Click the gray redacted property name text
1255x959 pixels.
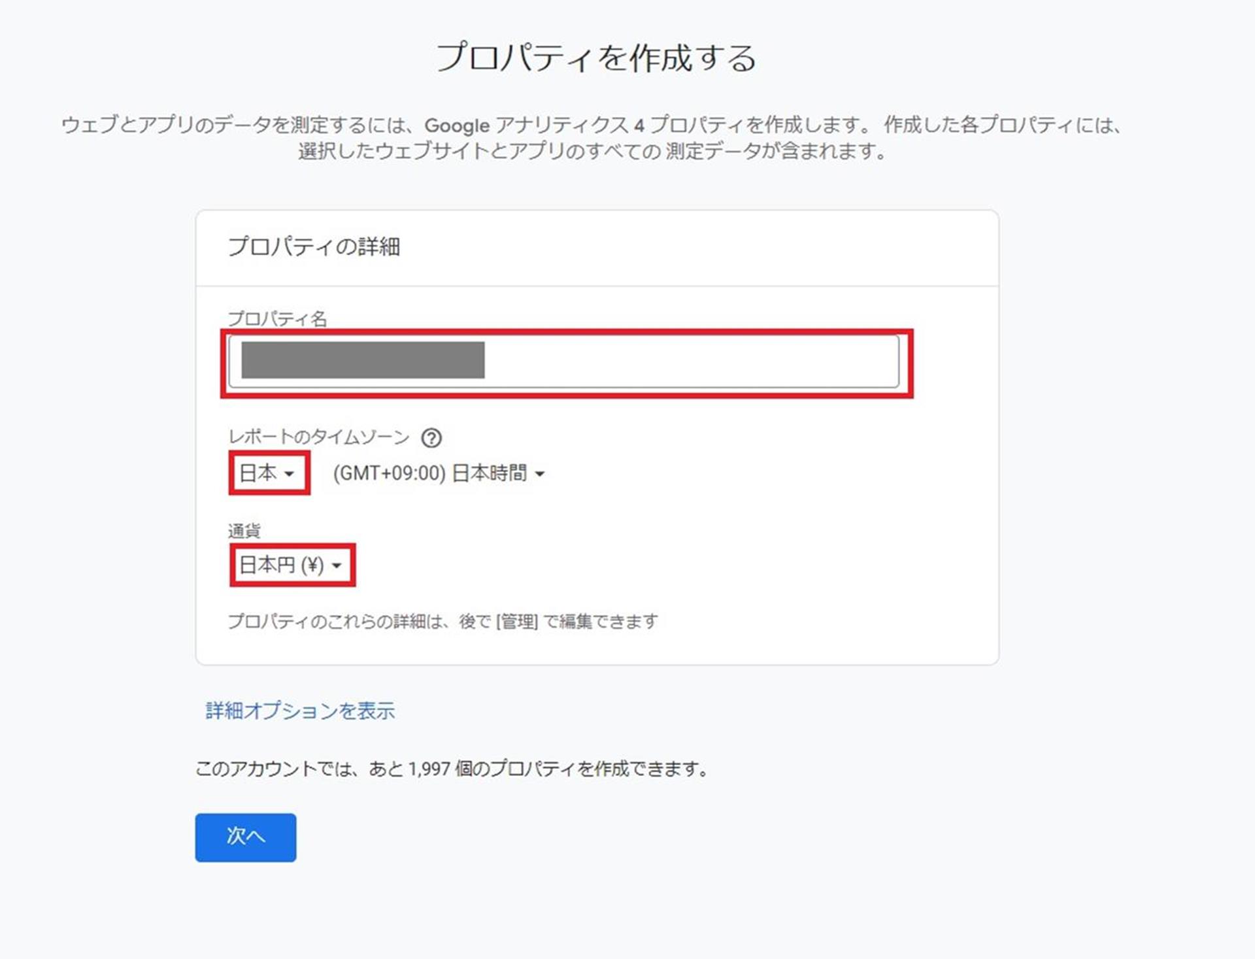pos(363,360)
